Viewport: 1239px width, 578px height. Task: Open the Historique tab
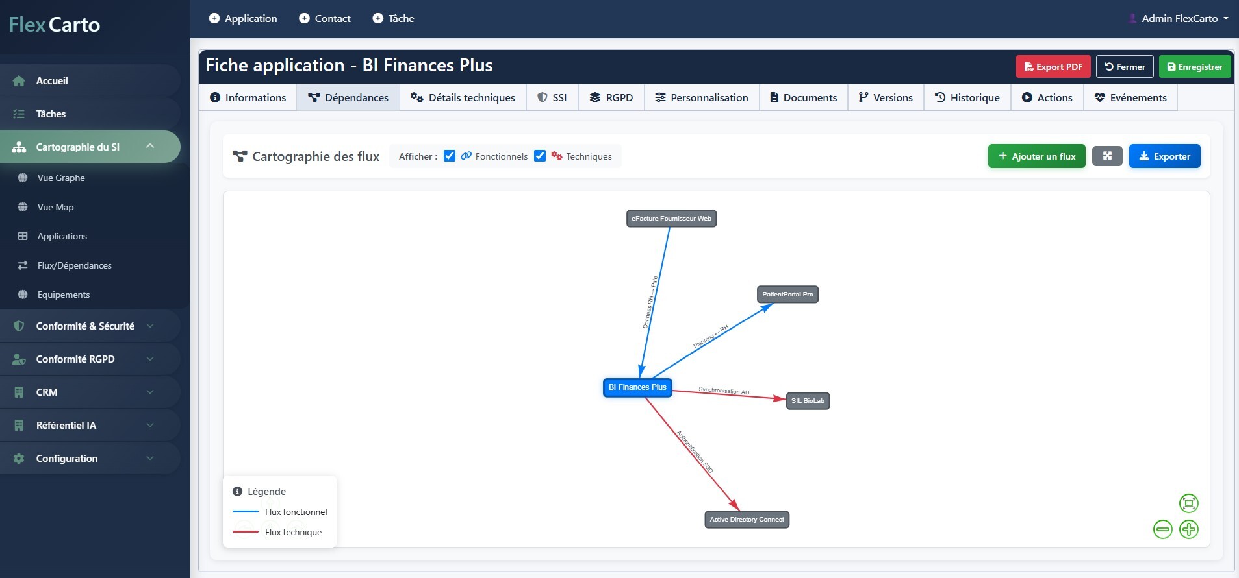point(967,97)
